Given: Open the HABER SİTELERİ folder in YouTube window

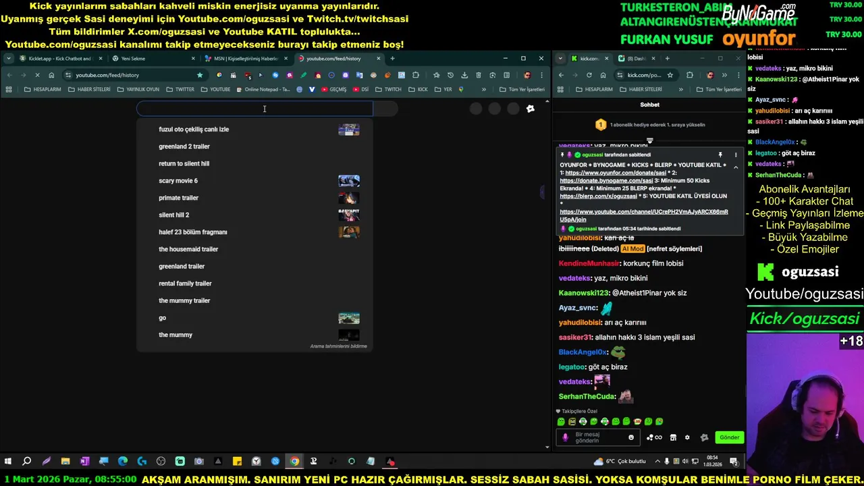Looking at the screenshot, I should (x=89, y=89).
